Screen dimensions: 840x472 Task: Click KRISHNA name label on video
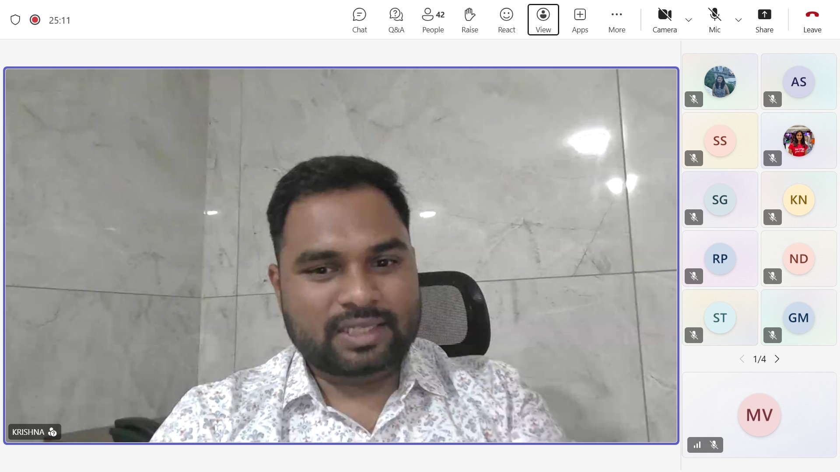pyautogui.click(x=28, y=432)
